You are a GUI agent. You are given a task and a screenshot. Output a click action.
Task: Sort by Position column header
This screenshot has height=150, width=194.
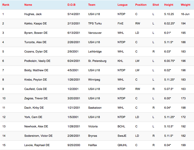pyautogui.click(x=141, y=5)
